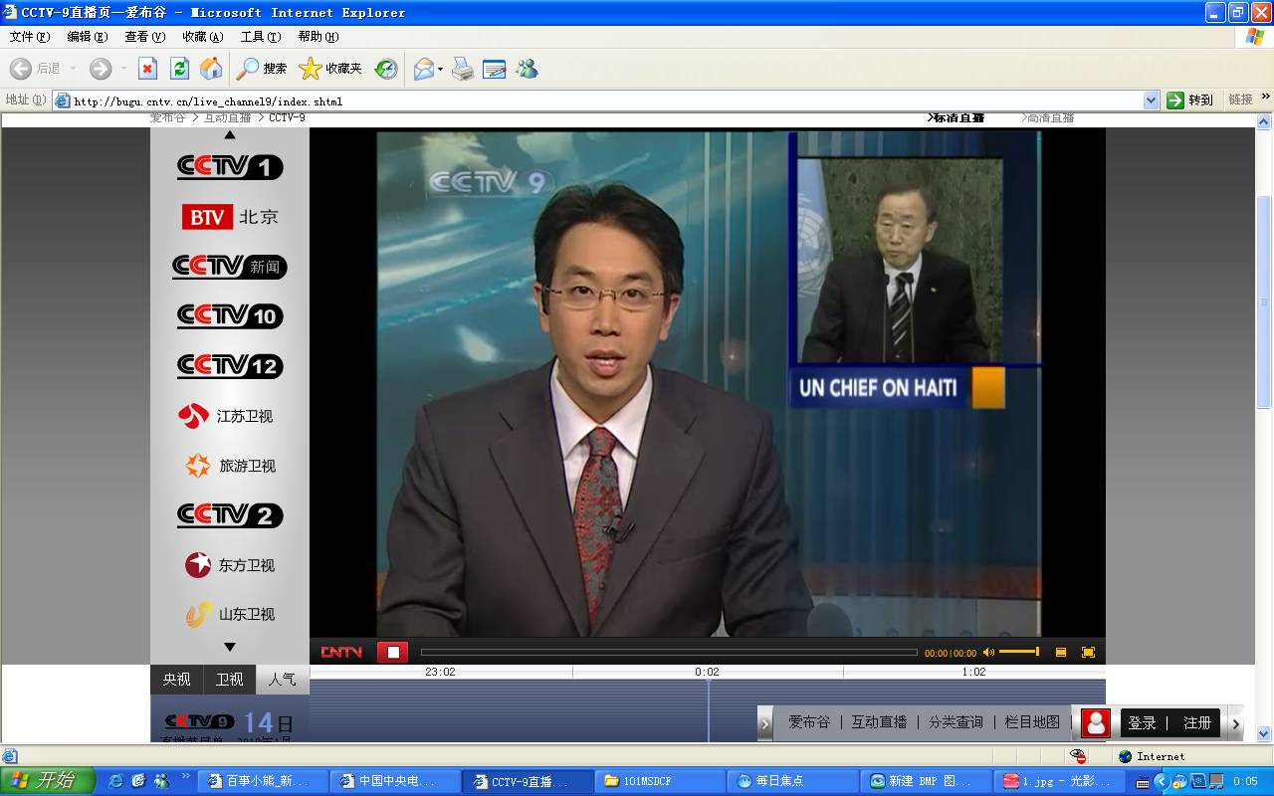Image resolution: width=1274 pixels, height=796 pixels.
Task: Stop page loading with red X icon
Action: (x=147, y=69)
